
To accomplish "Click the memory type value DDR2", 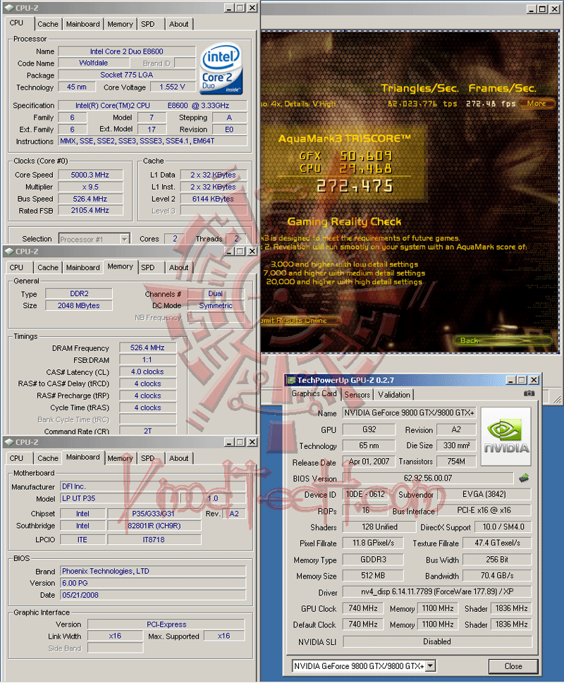I will pos(79,294).
